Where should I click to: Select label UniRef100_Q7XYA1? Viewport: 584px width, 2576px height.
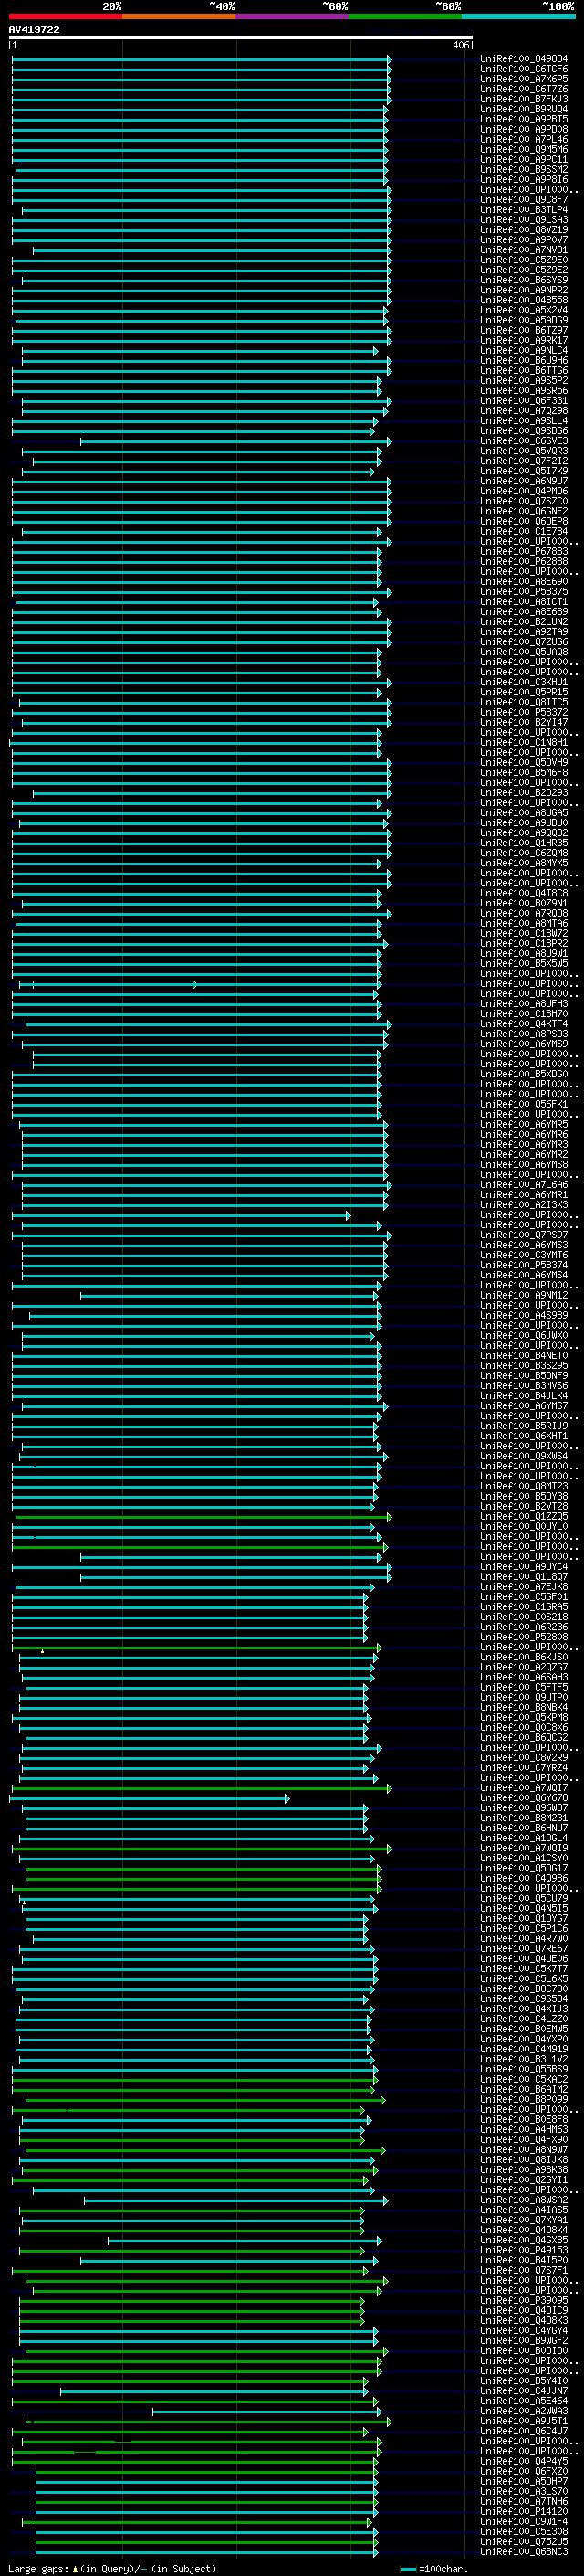[x=524, y=2220]
